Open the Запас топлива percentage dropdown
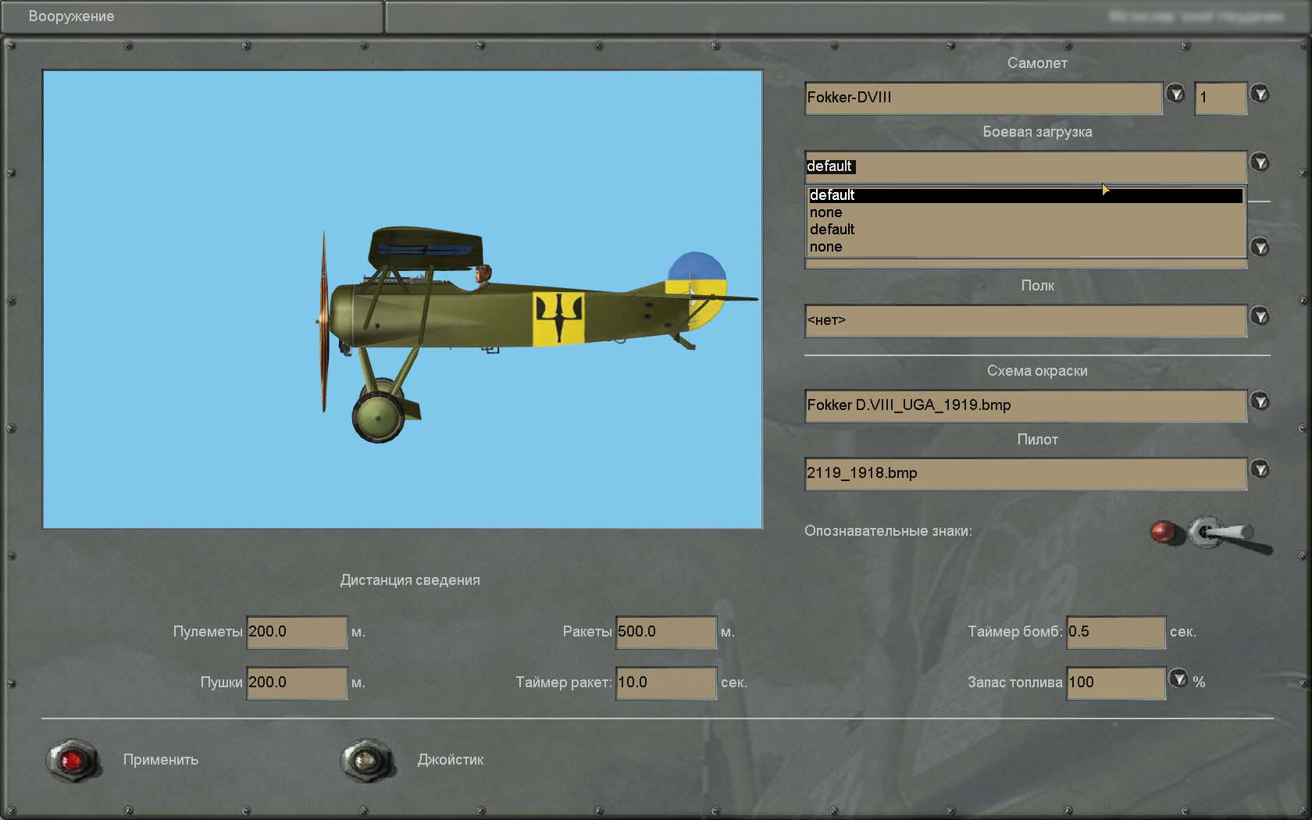This screenshot has width=1312, height=820. 1178,679
